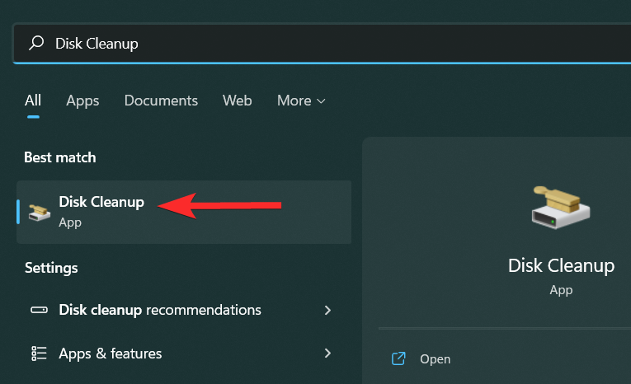Image resolution: width=631 pixels, height=384 pixels.
Task: Click the Disk Cleanup title in preview pane
Action: pyautogui.click(x=561, y=265)
